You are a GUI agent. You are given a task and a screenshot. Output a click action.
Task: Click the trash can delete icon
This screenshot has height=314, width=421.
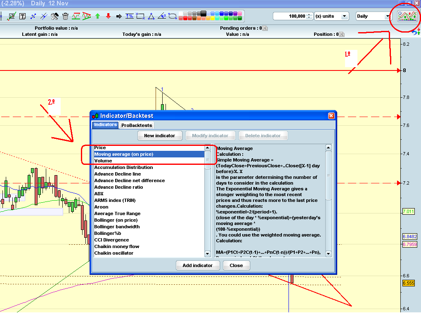click(65, 16)
